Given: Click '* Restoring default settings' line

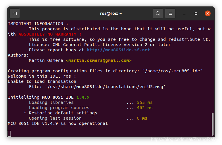Looking at the screenshot, I should 61,113.
